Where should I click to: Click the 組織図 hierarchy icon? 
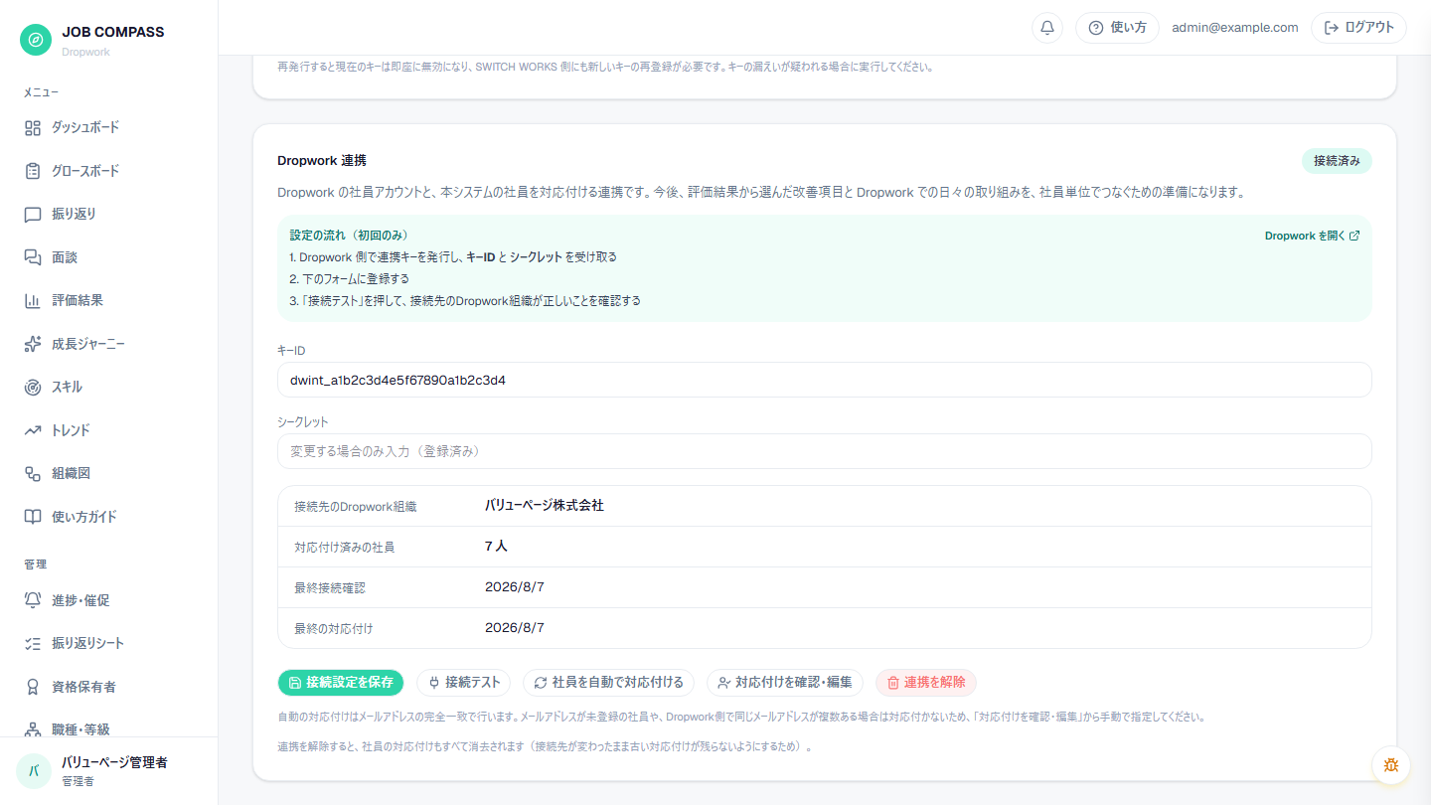point(33,473)
